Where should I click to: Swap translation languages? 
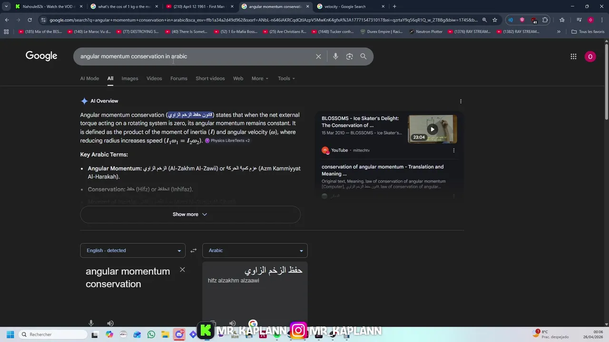(x=193, y=250)
